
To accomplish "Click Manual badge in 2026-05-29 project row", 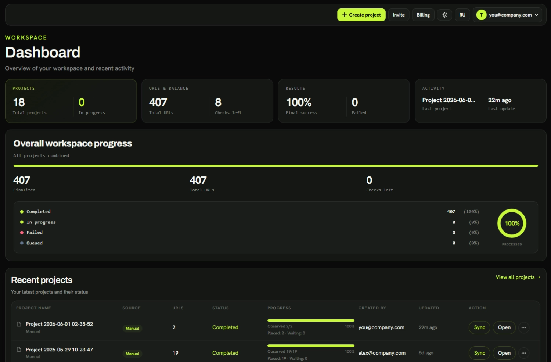I will click(132, 354).
